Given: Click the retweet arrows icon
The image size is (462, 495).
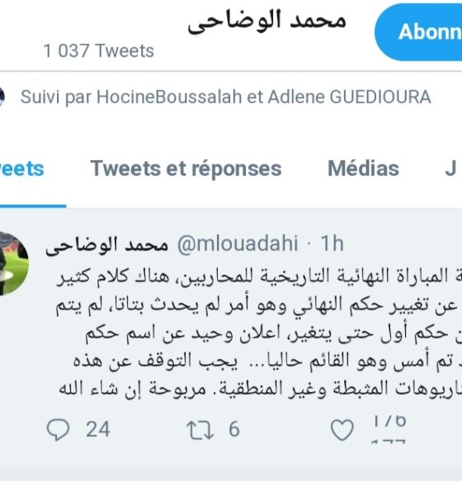Looking at the screenshot, I should coord(200,430).
